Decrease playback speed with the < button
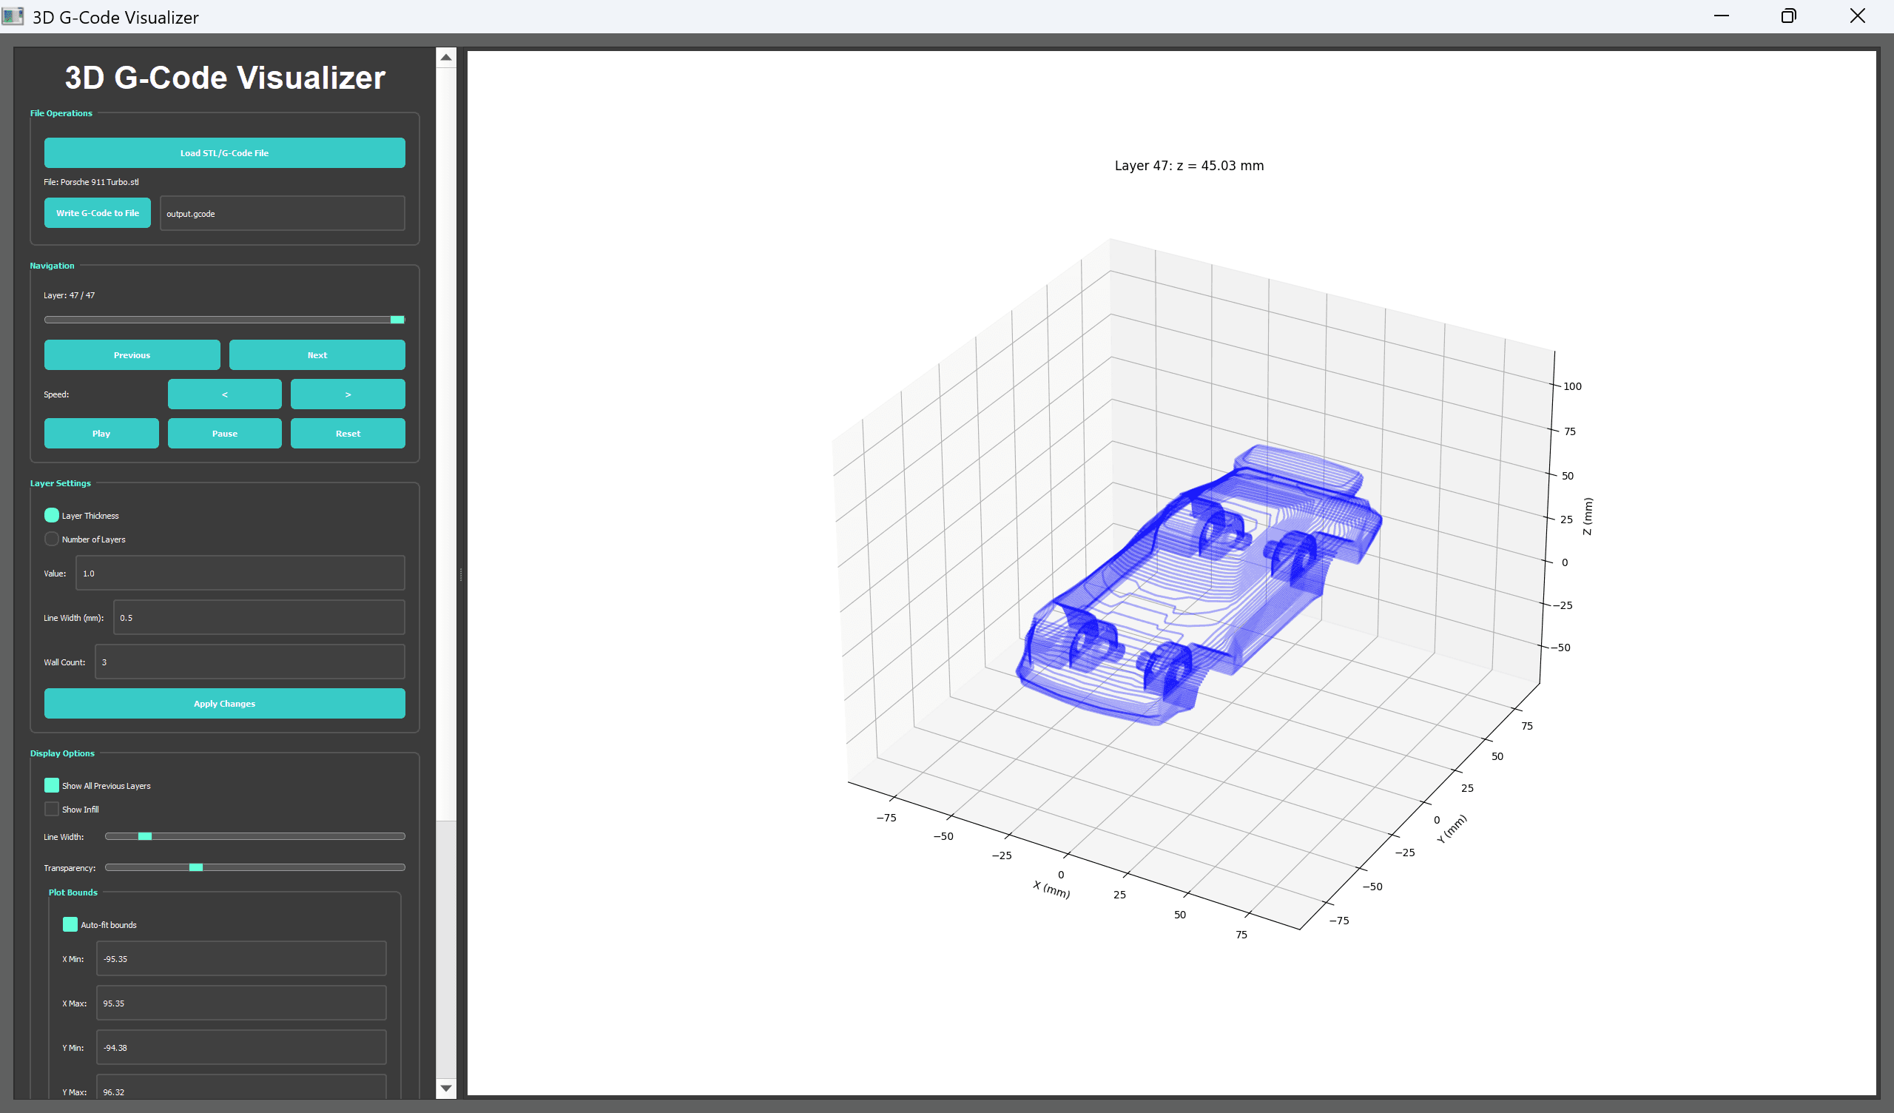Image resolution: width=1894 pixels, height=1113 pixels. point(224,394)
